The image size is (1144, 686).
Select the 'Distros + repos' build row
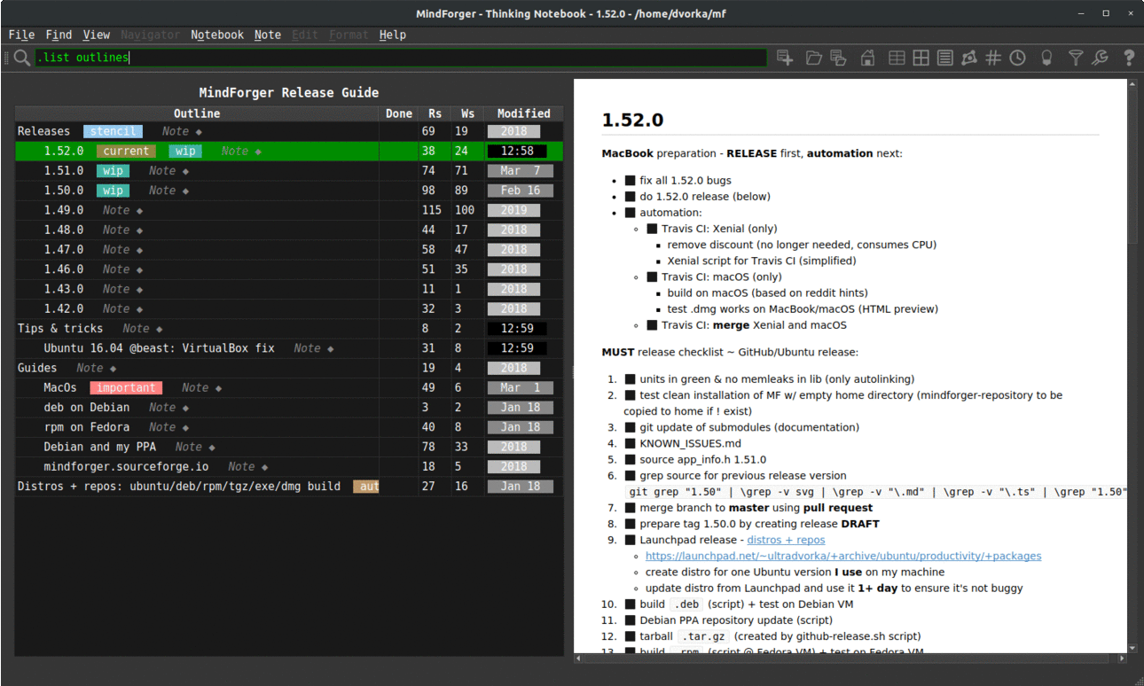click(x=289, y=486)
